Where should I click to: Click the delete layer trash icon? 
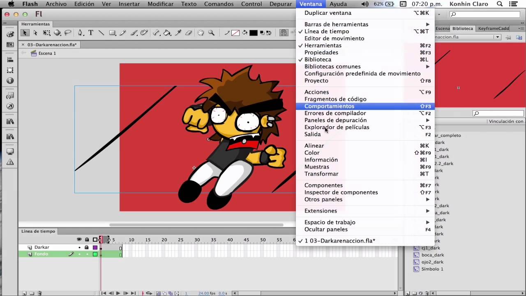click(39, 293)
